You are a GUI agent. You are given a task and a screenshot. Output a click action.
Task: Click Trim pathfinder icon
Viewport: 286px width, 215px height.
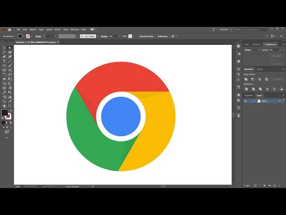[253, 89]
